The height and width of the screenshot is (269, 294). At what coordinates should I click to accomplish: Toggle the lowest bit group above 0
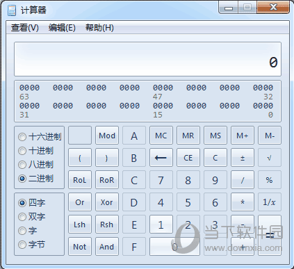click(x=263, y=106)
